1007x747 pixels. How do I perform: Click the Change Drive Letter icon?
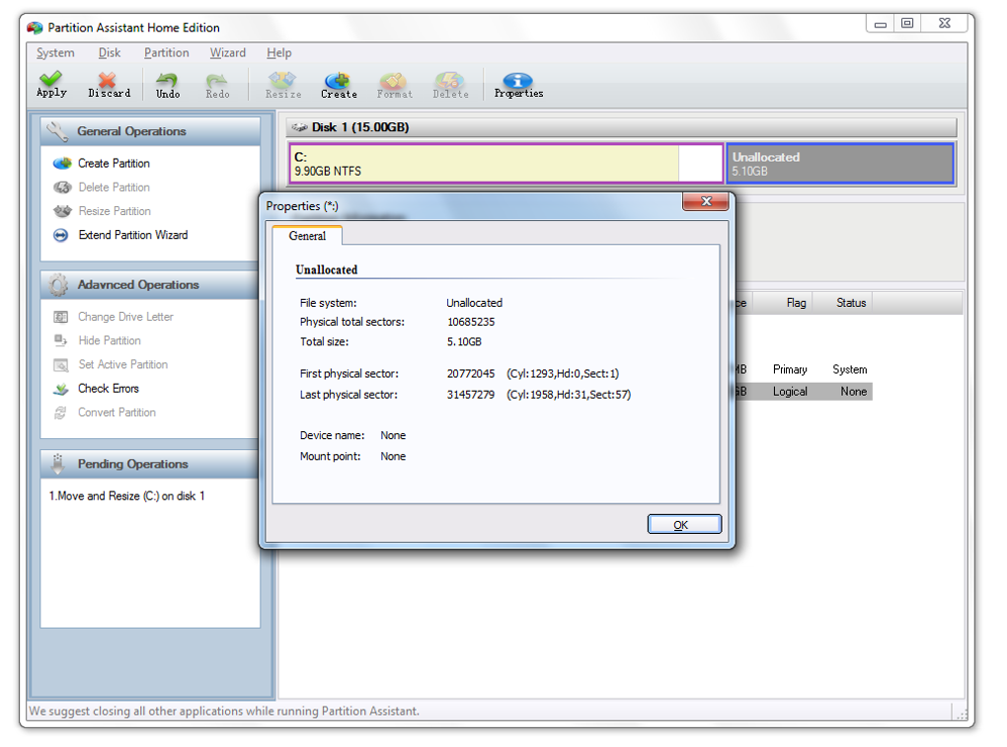(x=60, y=317)
